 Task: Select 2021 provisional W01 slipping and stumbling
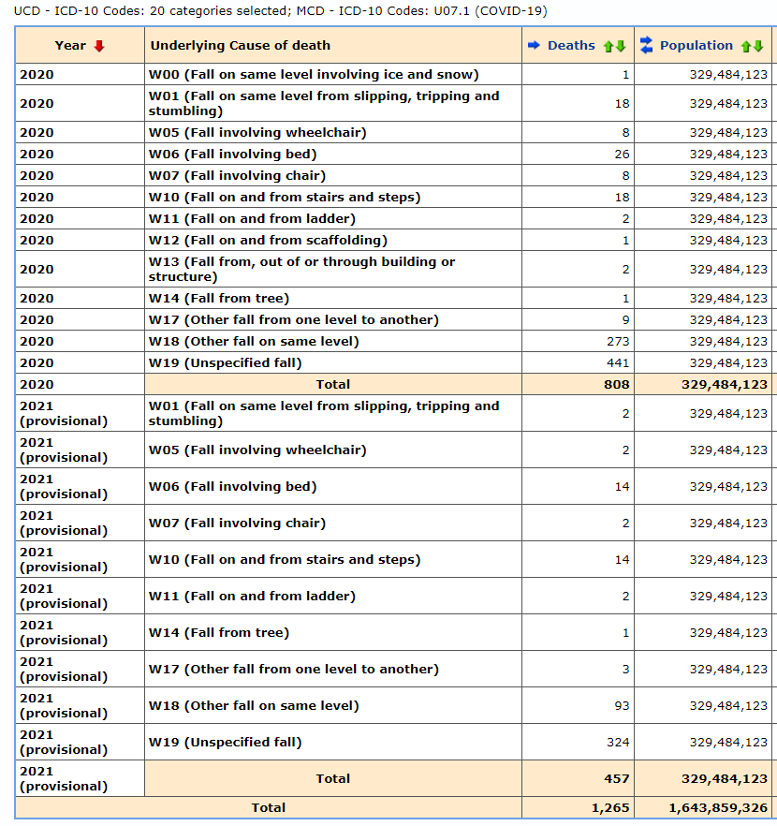click(x=324, y=414)
